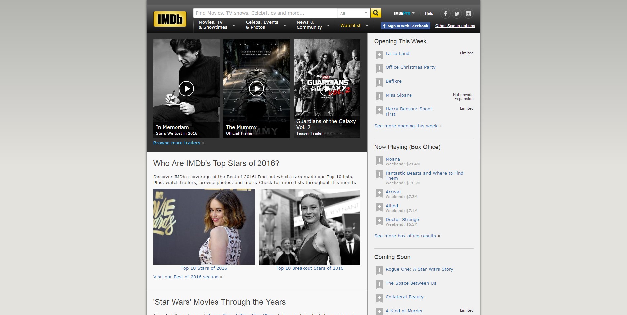Open Top 10 Breakout Stars photo
Image resolution: width=627 pixels, height=315 pixels.
pos(309,227)
